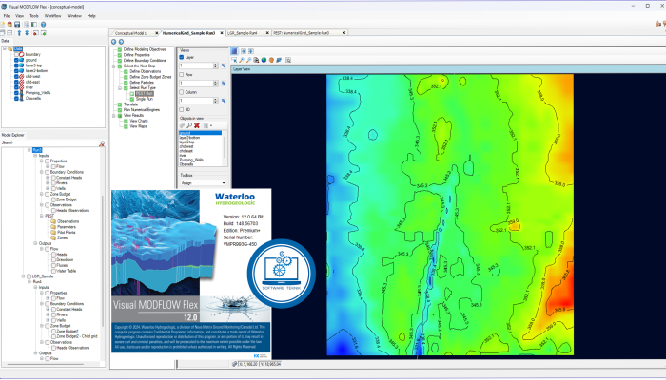Collapse the Select the Next Step node
Image resolution: width=666 pixels, height=380 pixels.
pyautogui.click(x=114, y=66)
